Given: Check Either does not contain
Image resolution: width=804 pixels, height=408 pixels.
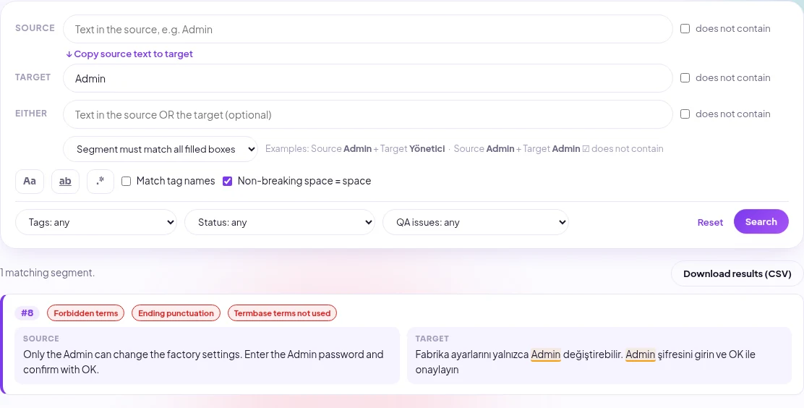Looking at the screenshot, I should (x=685, y=114).
